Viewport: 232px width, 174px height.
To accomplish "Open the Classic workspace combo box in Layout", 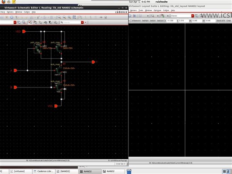I will [182, 16].
